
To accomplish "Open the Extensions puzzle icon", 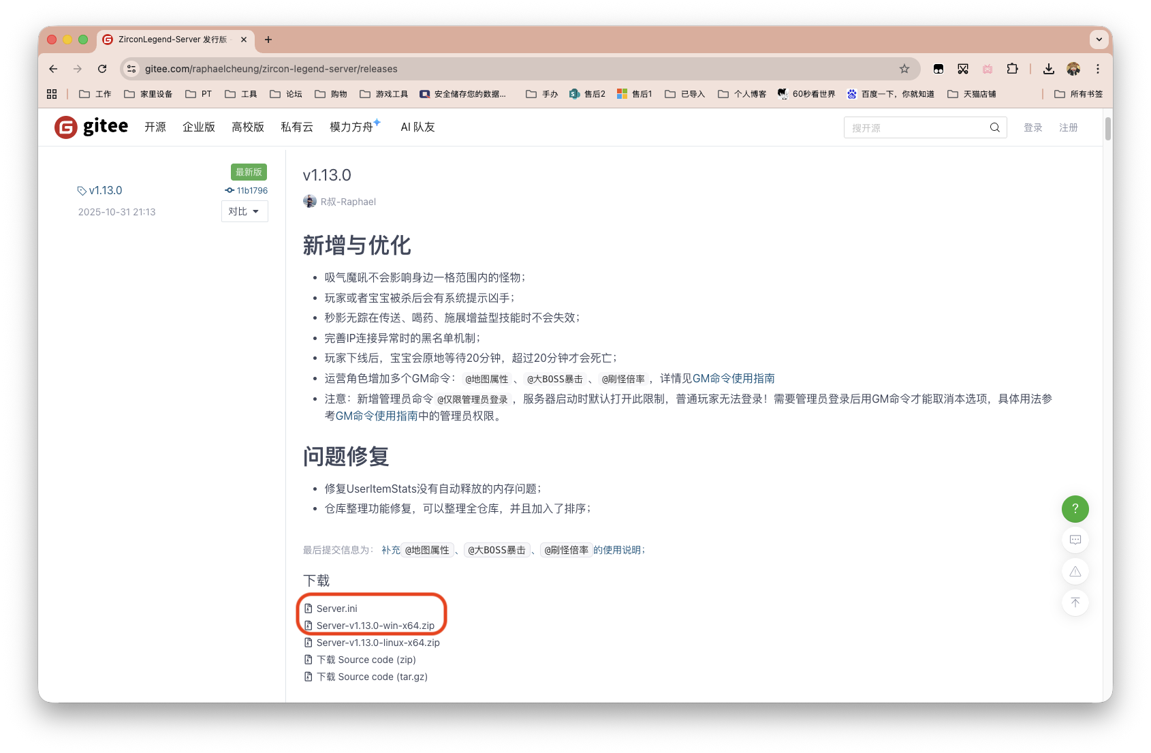I will [x=1012, y=69].
